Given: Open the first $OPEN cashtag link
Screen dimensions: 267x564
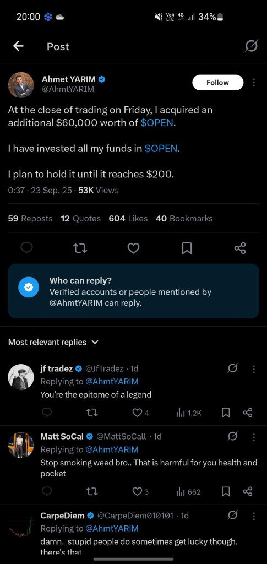Looking at the screenshot, I should [157, 123].
